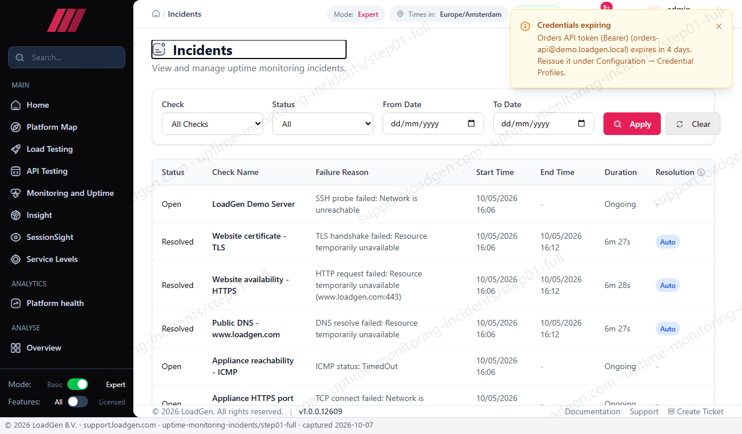742x434 pixels.
Task: Focus the sidebar Search field
Action: tap(67, 57)
